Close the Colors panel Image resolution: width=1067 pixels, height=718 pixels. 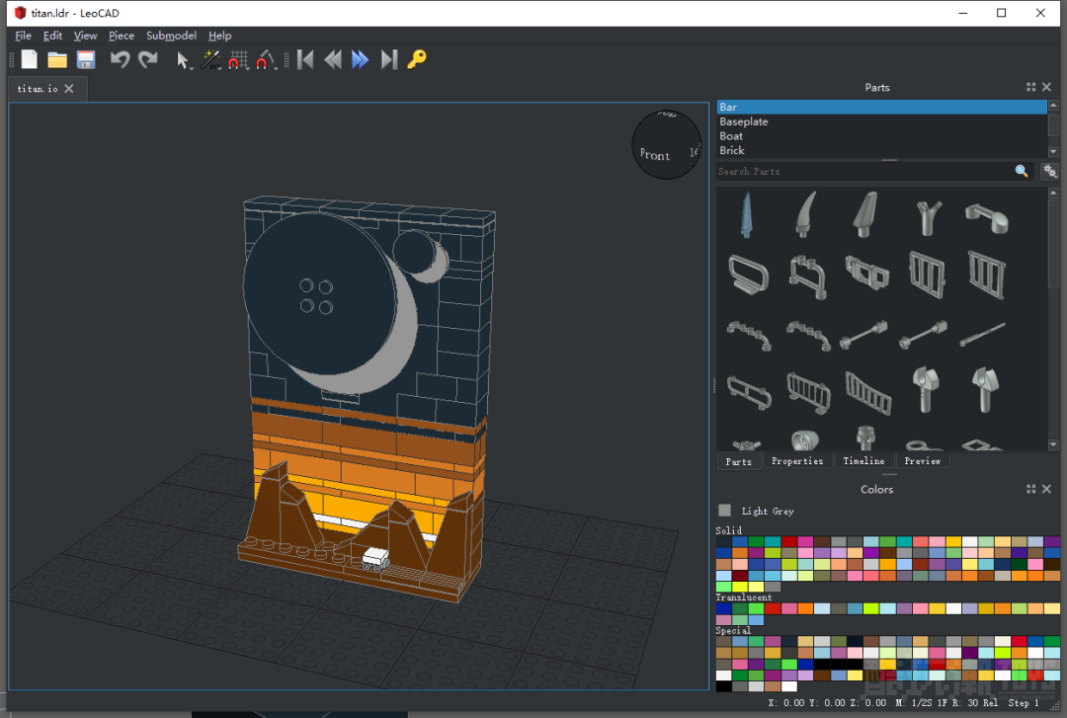(x=1046, y=489)
